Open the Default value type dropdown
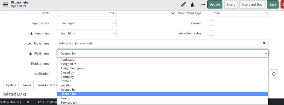Image resolution: width=284 pixels, height=105 pixels. pyautogui.click(x=239, y=13)
